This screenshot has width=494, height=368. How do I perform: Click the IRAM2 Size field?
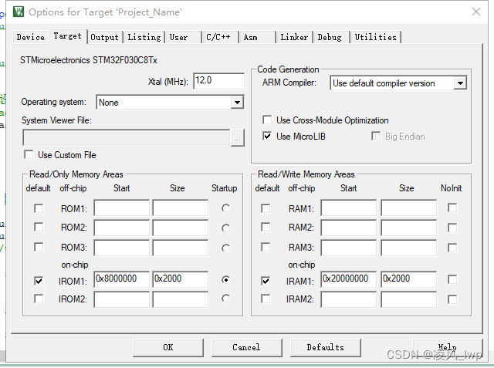(x=408, y=299)
